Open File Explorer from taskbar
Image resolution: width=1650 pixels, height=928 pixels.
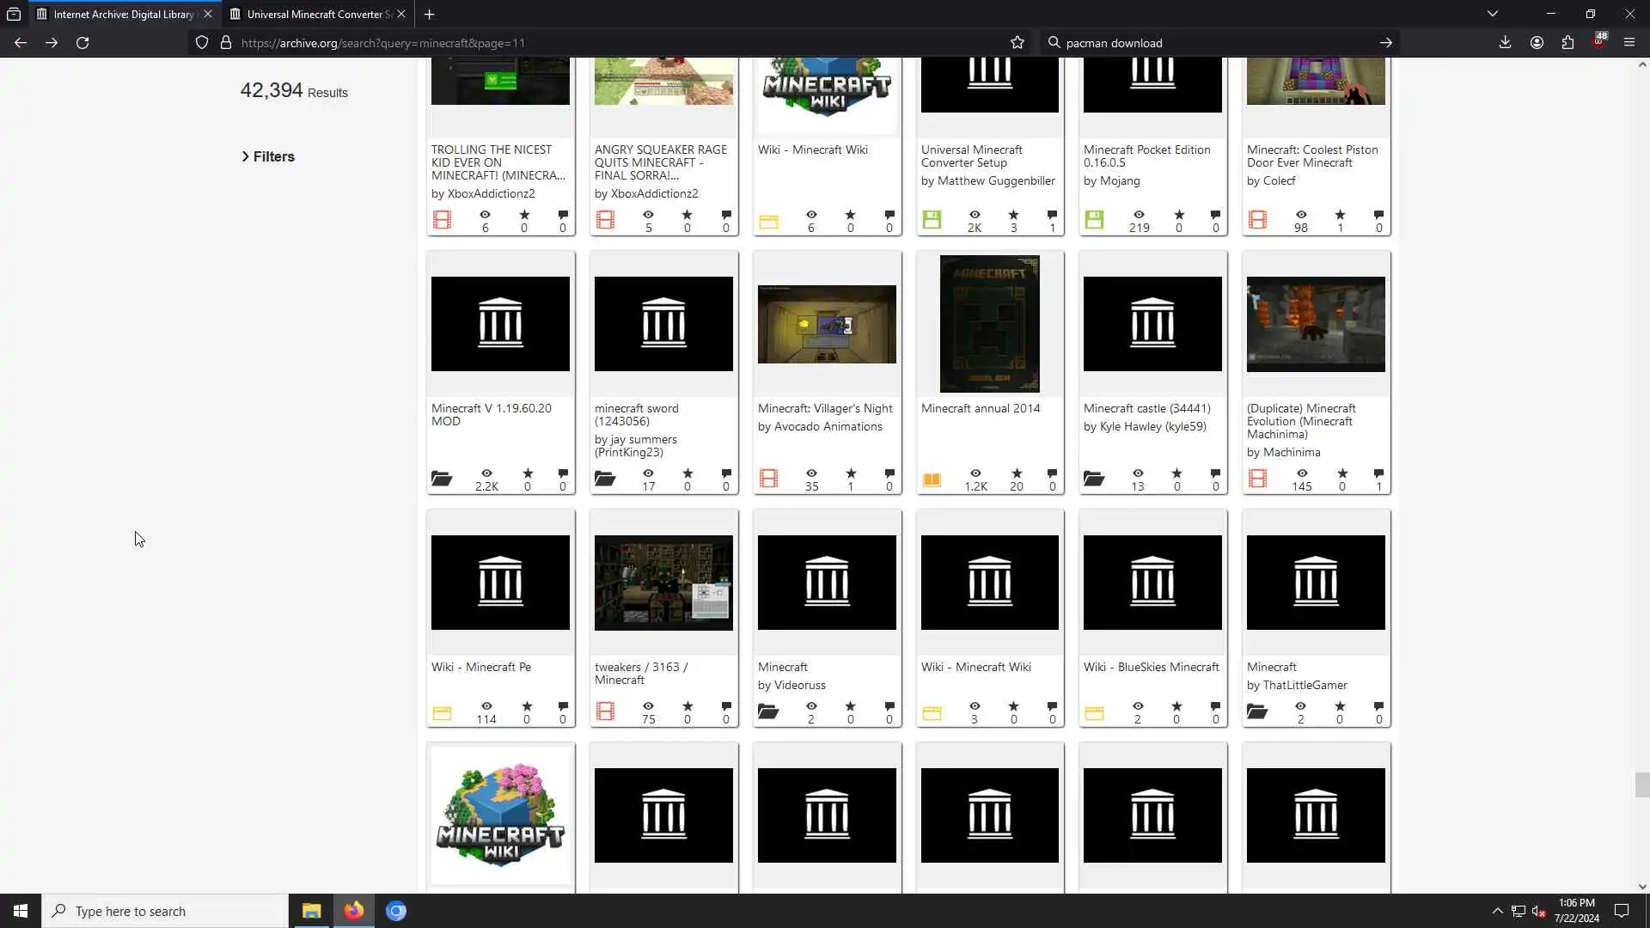311,911
